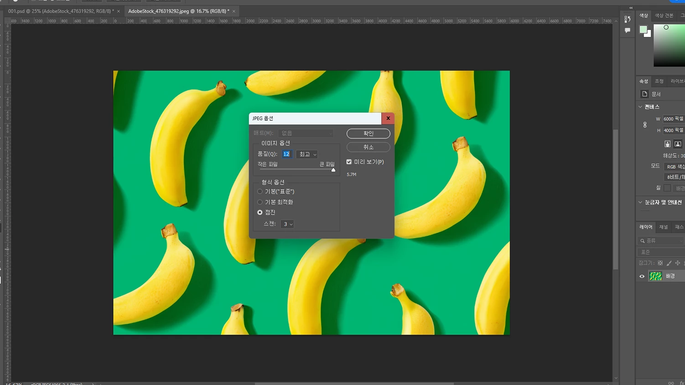The image size is (685, 385).
Task: Click lock image pixels brush icon
Action: point(669,263)
